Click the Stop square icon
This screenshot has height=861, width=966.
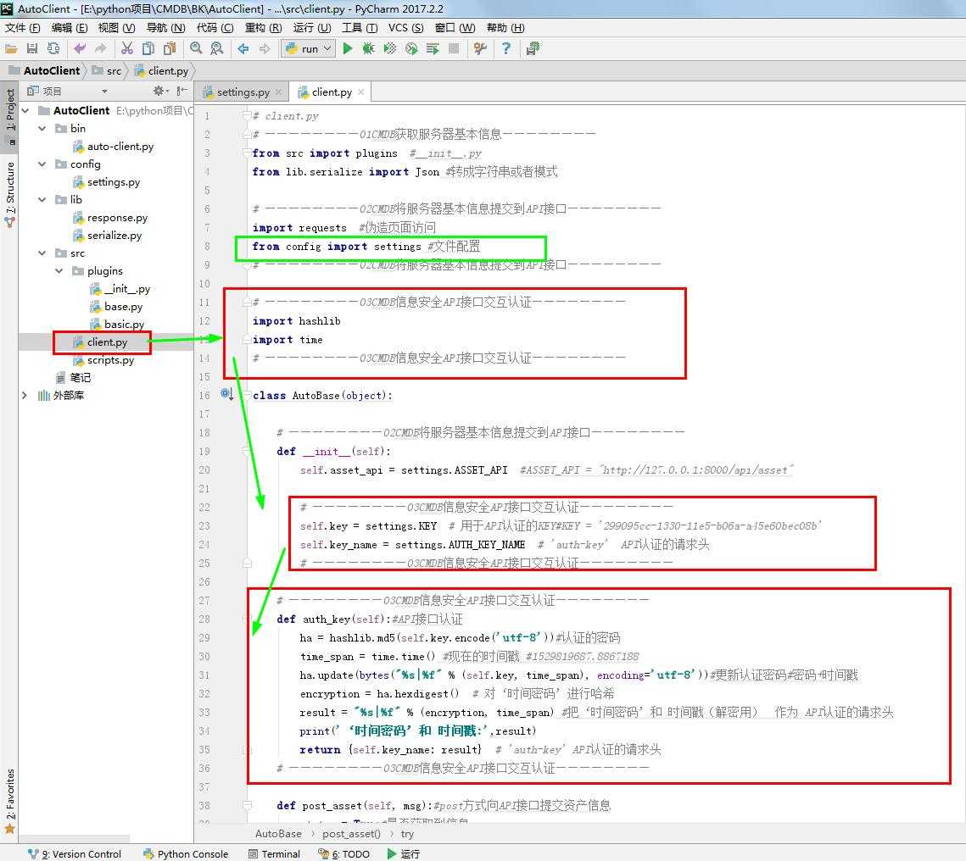click(x=454, y=48)
